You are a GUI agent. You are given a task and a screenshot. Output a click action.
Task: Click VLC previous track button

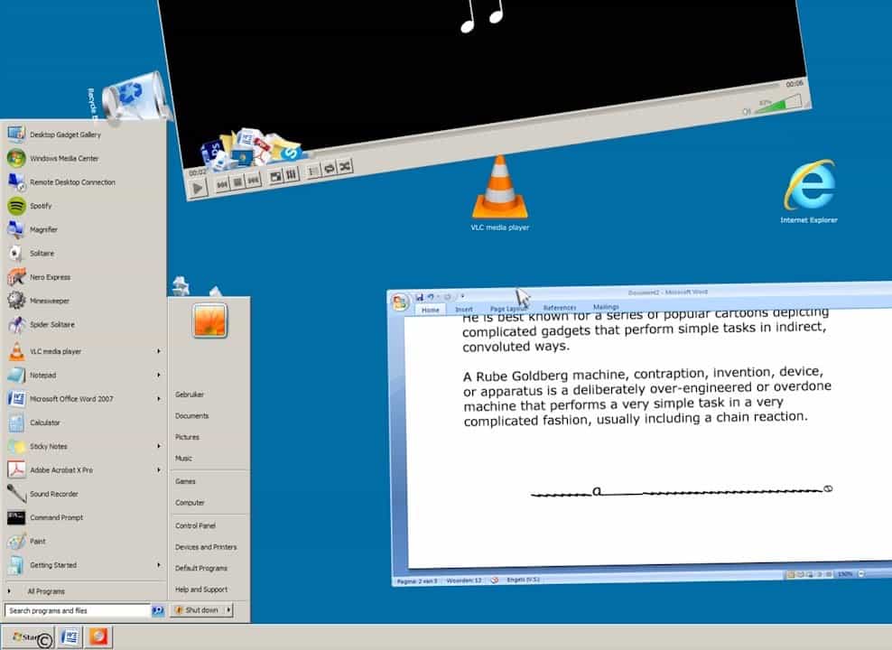click(x=222, y=183)
